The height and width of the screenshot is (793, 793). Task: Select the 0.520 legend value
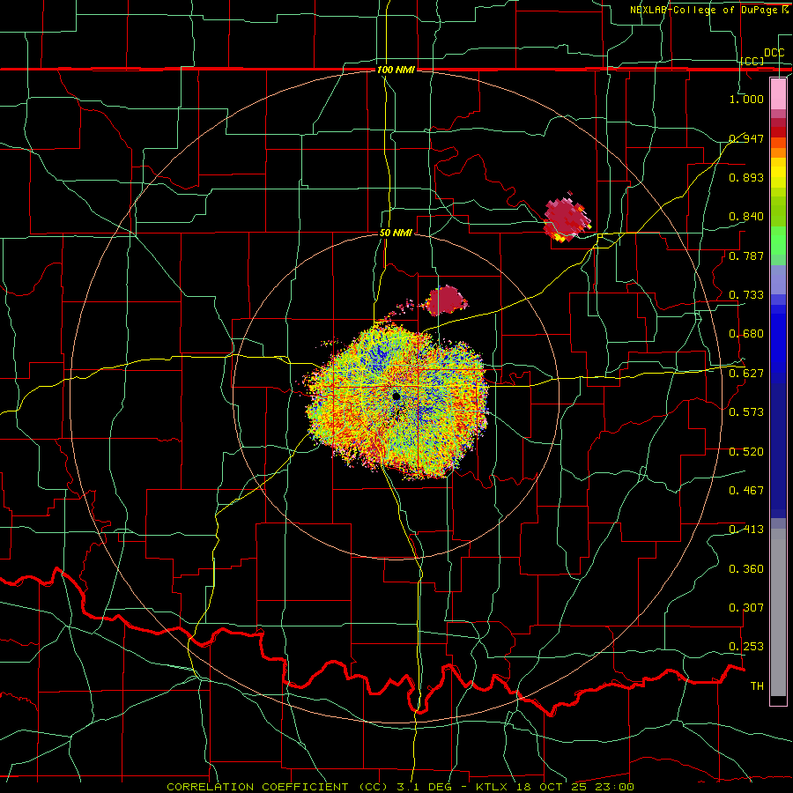pos(746,452)
